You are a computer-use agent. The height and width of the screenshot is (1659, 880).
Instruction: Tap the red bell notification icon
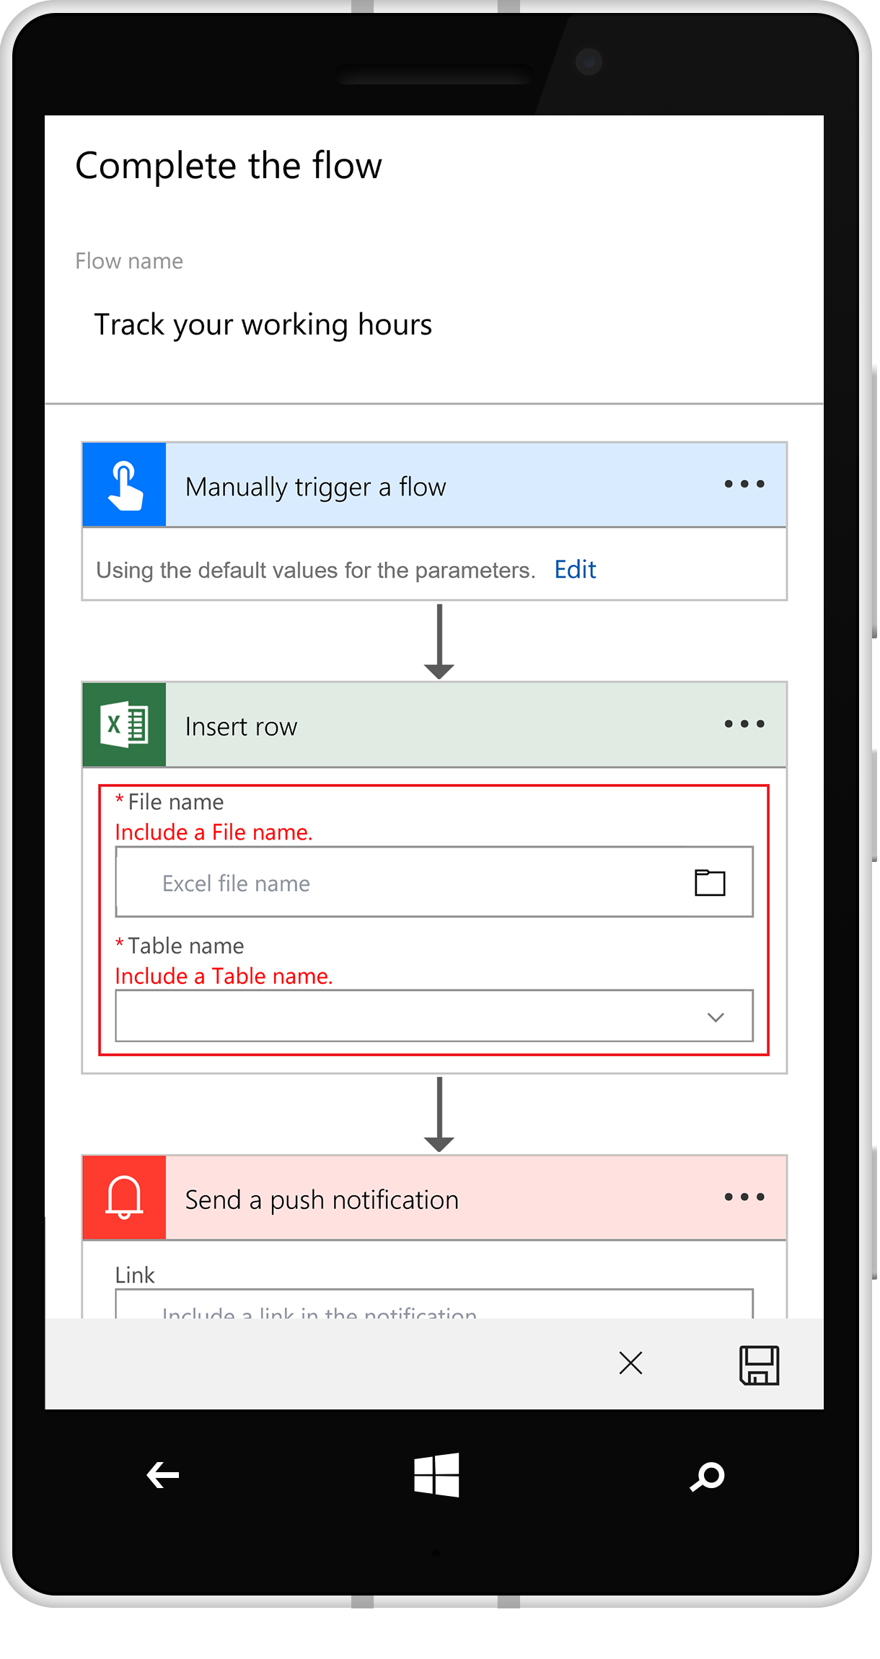125,1197
